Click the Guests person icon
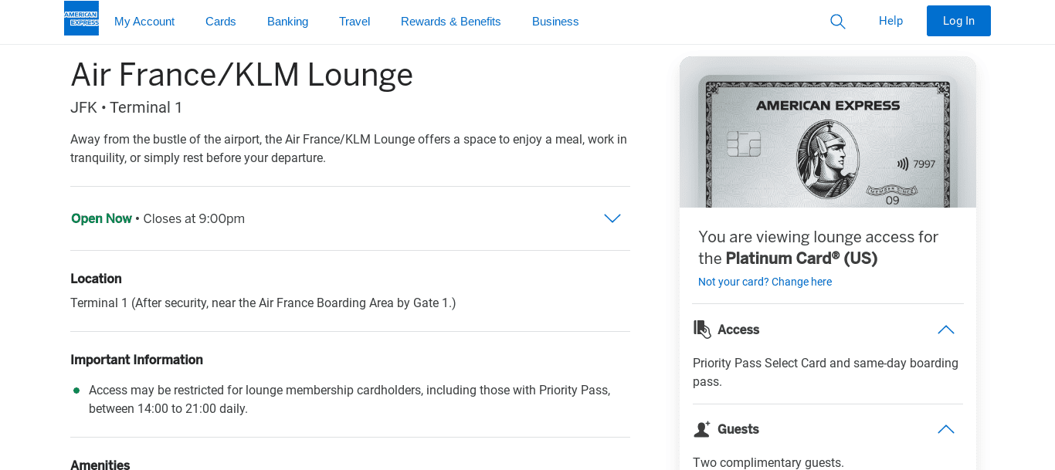The width and height of the screenshot is (1055, 470). 702,428
